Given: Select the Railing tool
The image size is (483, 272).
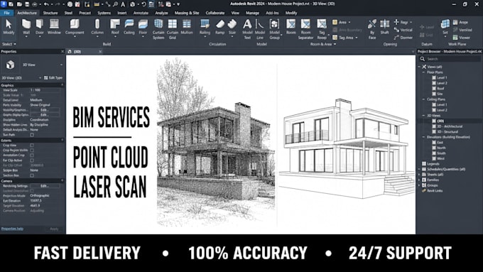Looking at the screenshot, I should click(205, 27).
